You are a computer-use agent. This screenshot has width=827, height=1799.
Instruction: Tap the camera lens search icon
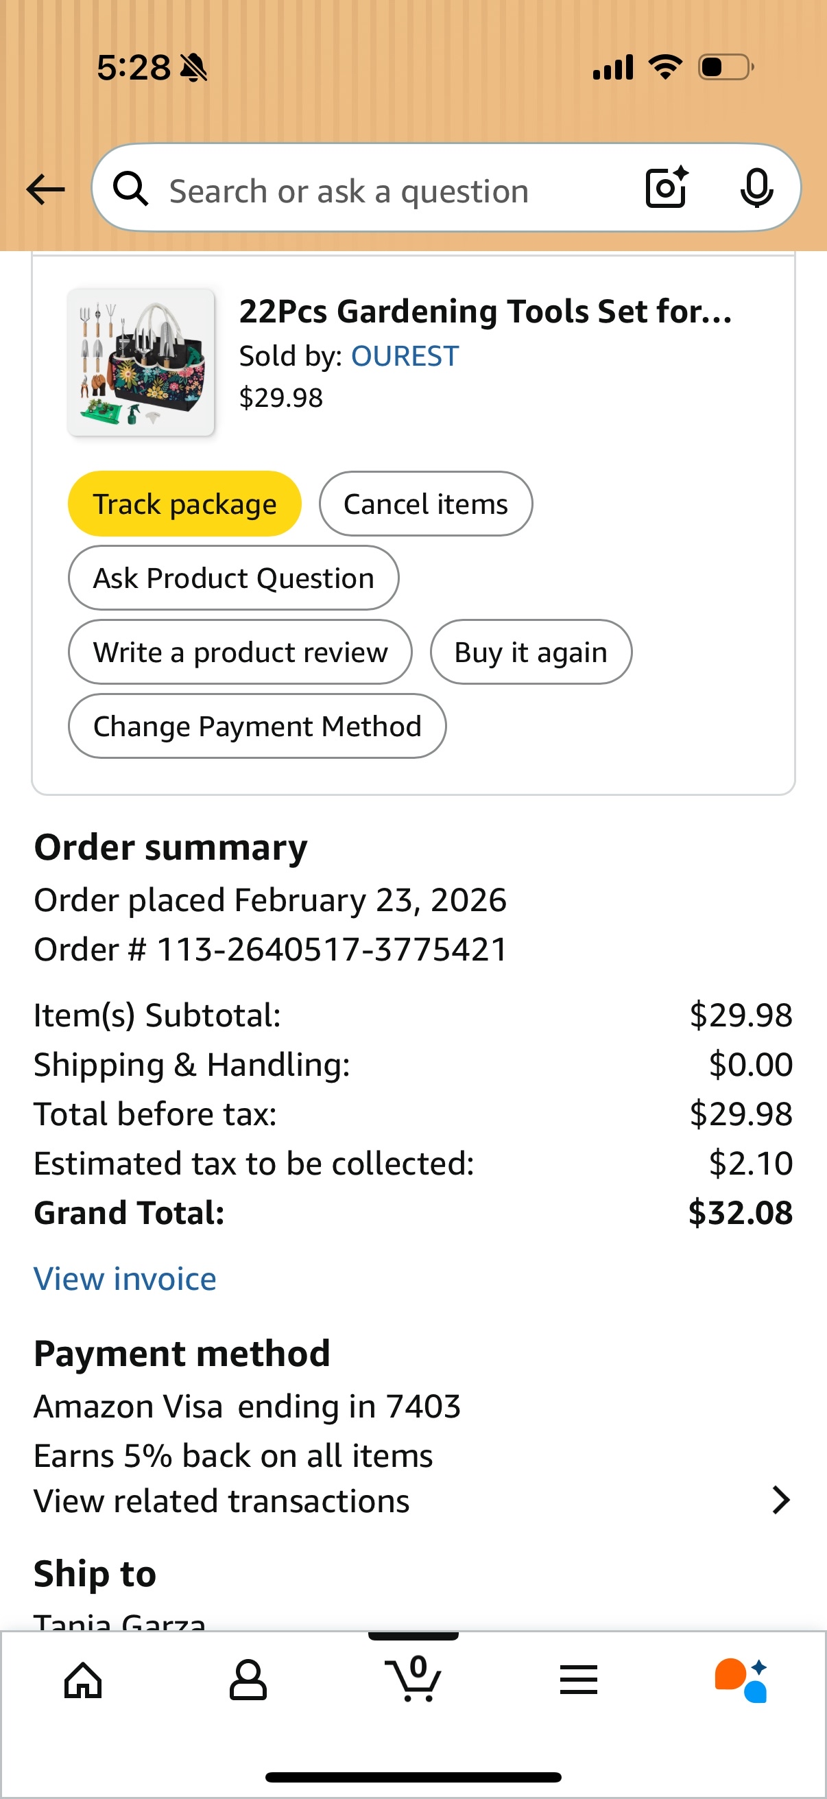tap(666, 188)
